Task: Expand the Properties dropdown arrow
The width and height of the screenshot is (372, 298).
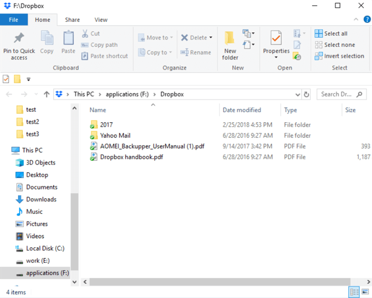Action: pos(276,58)
